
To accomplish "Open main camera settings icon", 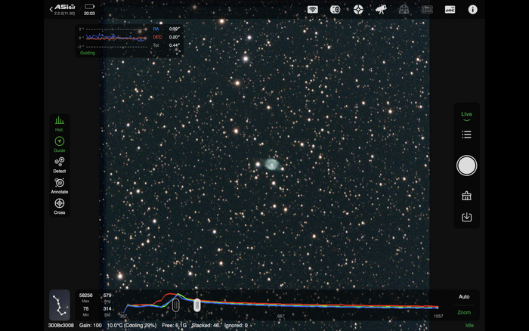I will coord(335,10).
